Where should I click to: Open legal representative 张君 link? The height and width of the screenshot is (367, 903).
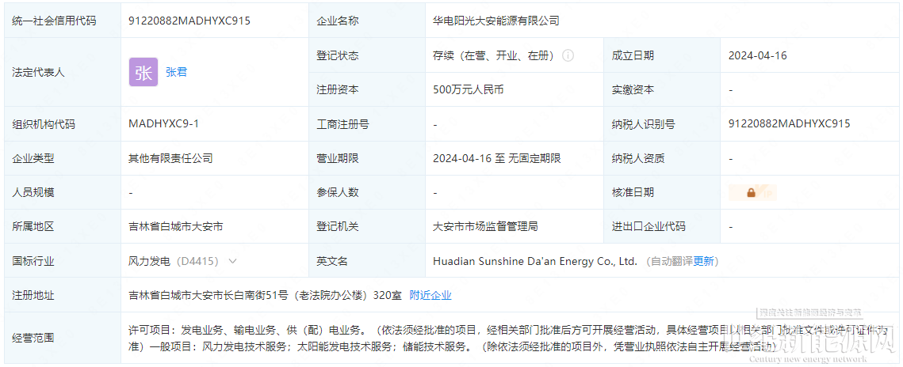point(176,72)
